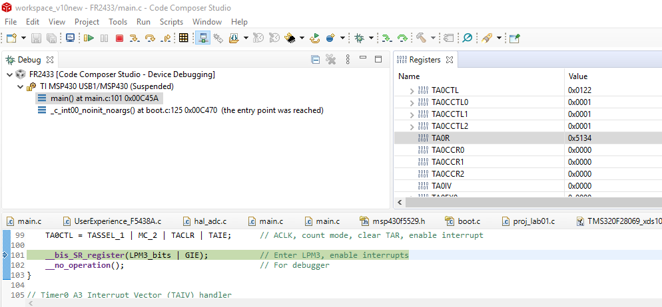The height and width of the screenshot is (307, 662).
Task: Click the yellow Step Over icon
Action: pos(150,39)
